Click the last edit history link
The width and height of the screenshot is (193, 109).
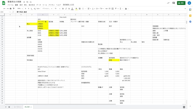(69, 5)
